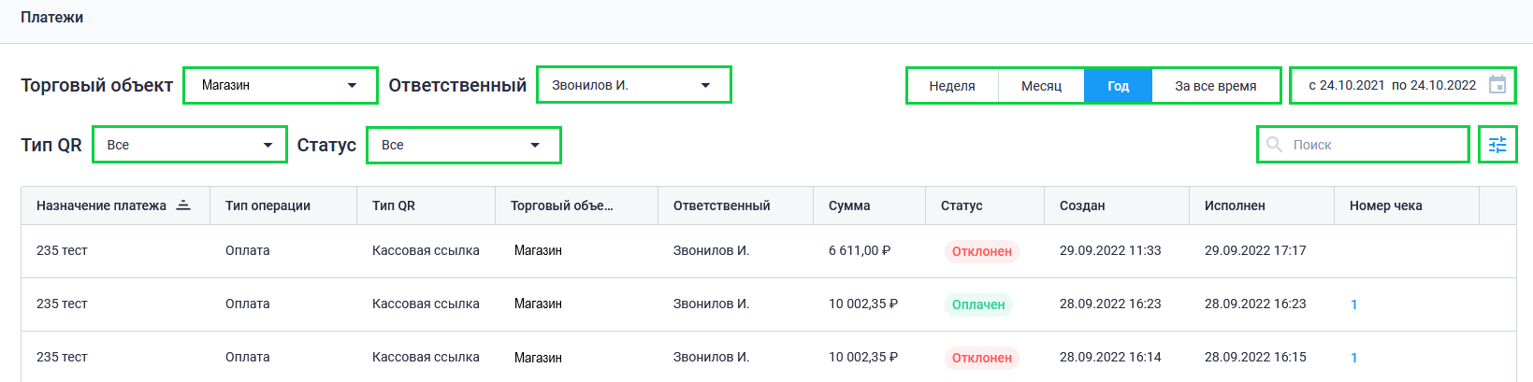Screen dimensions: 1533x382
Task: Click the search magnifier icon
Action: pos(1274,145)
